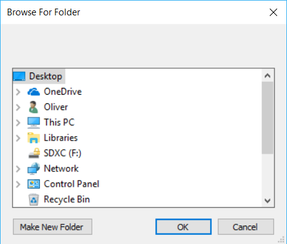The height and width of the screenshot is (244, 287).
Task: Select the Libraries folder icon
Action: click(x=34, y=138)
